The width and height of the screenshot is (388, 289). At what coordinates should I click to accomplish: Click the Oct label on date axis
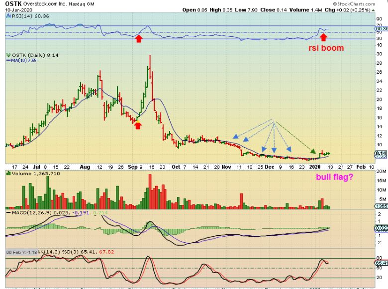pos(176,167)
